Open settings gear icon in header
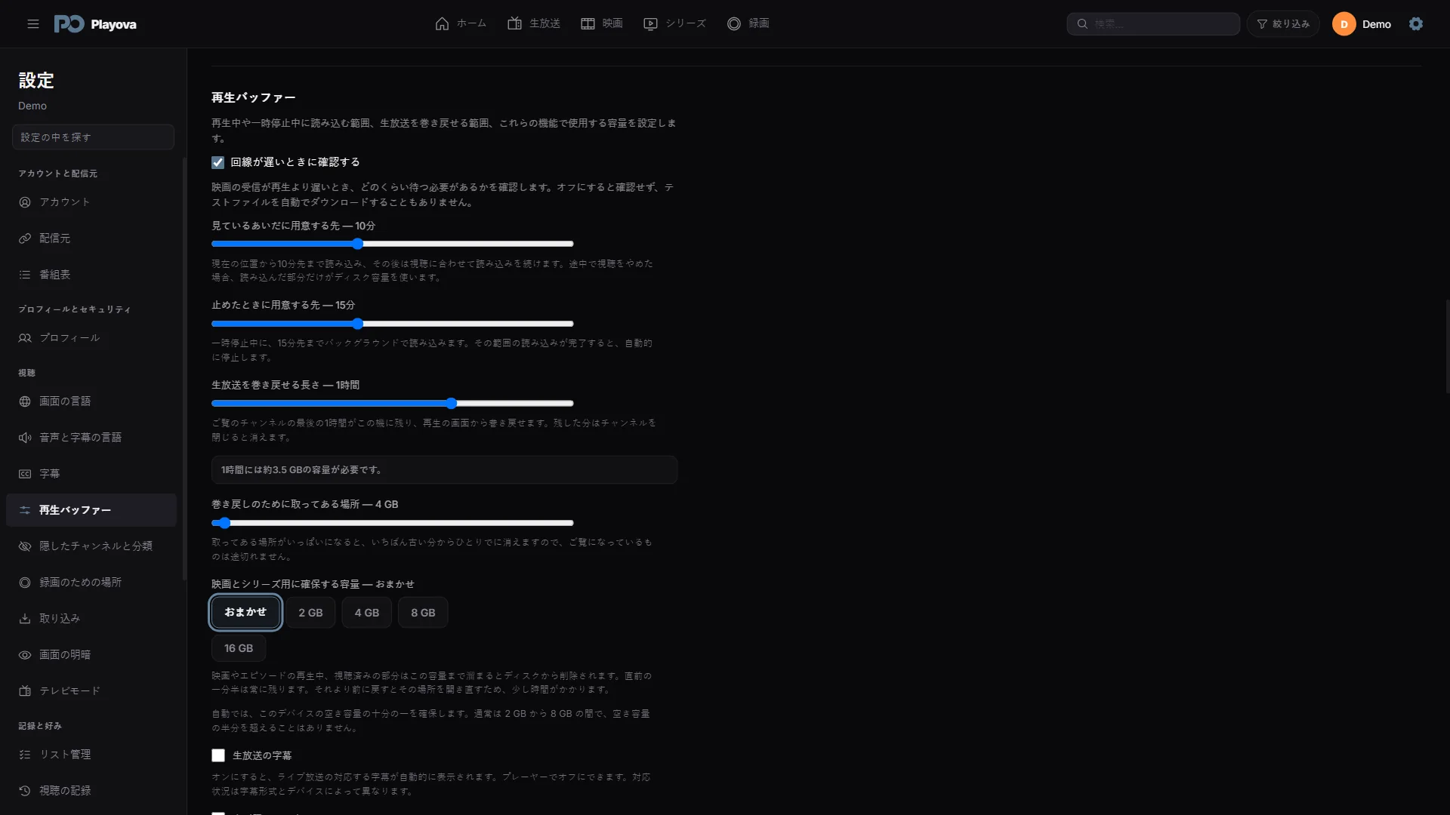The height and width of the screenshot is (815, 1450). pos(1416,24)
